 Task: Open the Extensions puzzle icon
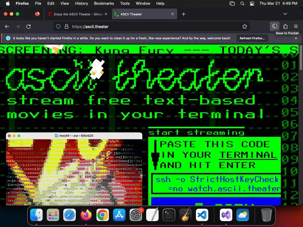[x=285, y=26]
